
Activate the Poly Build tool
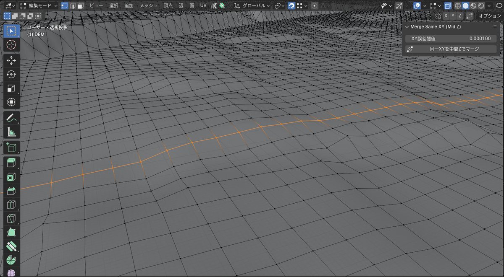click(11, 233)
